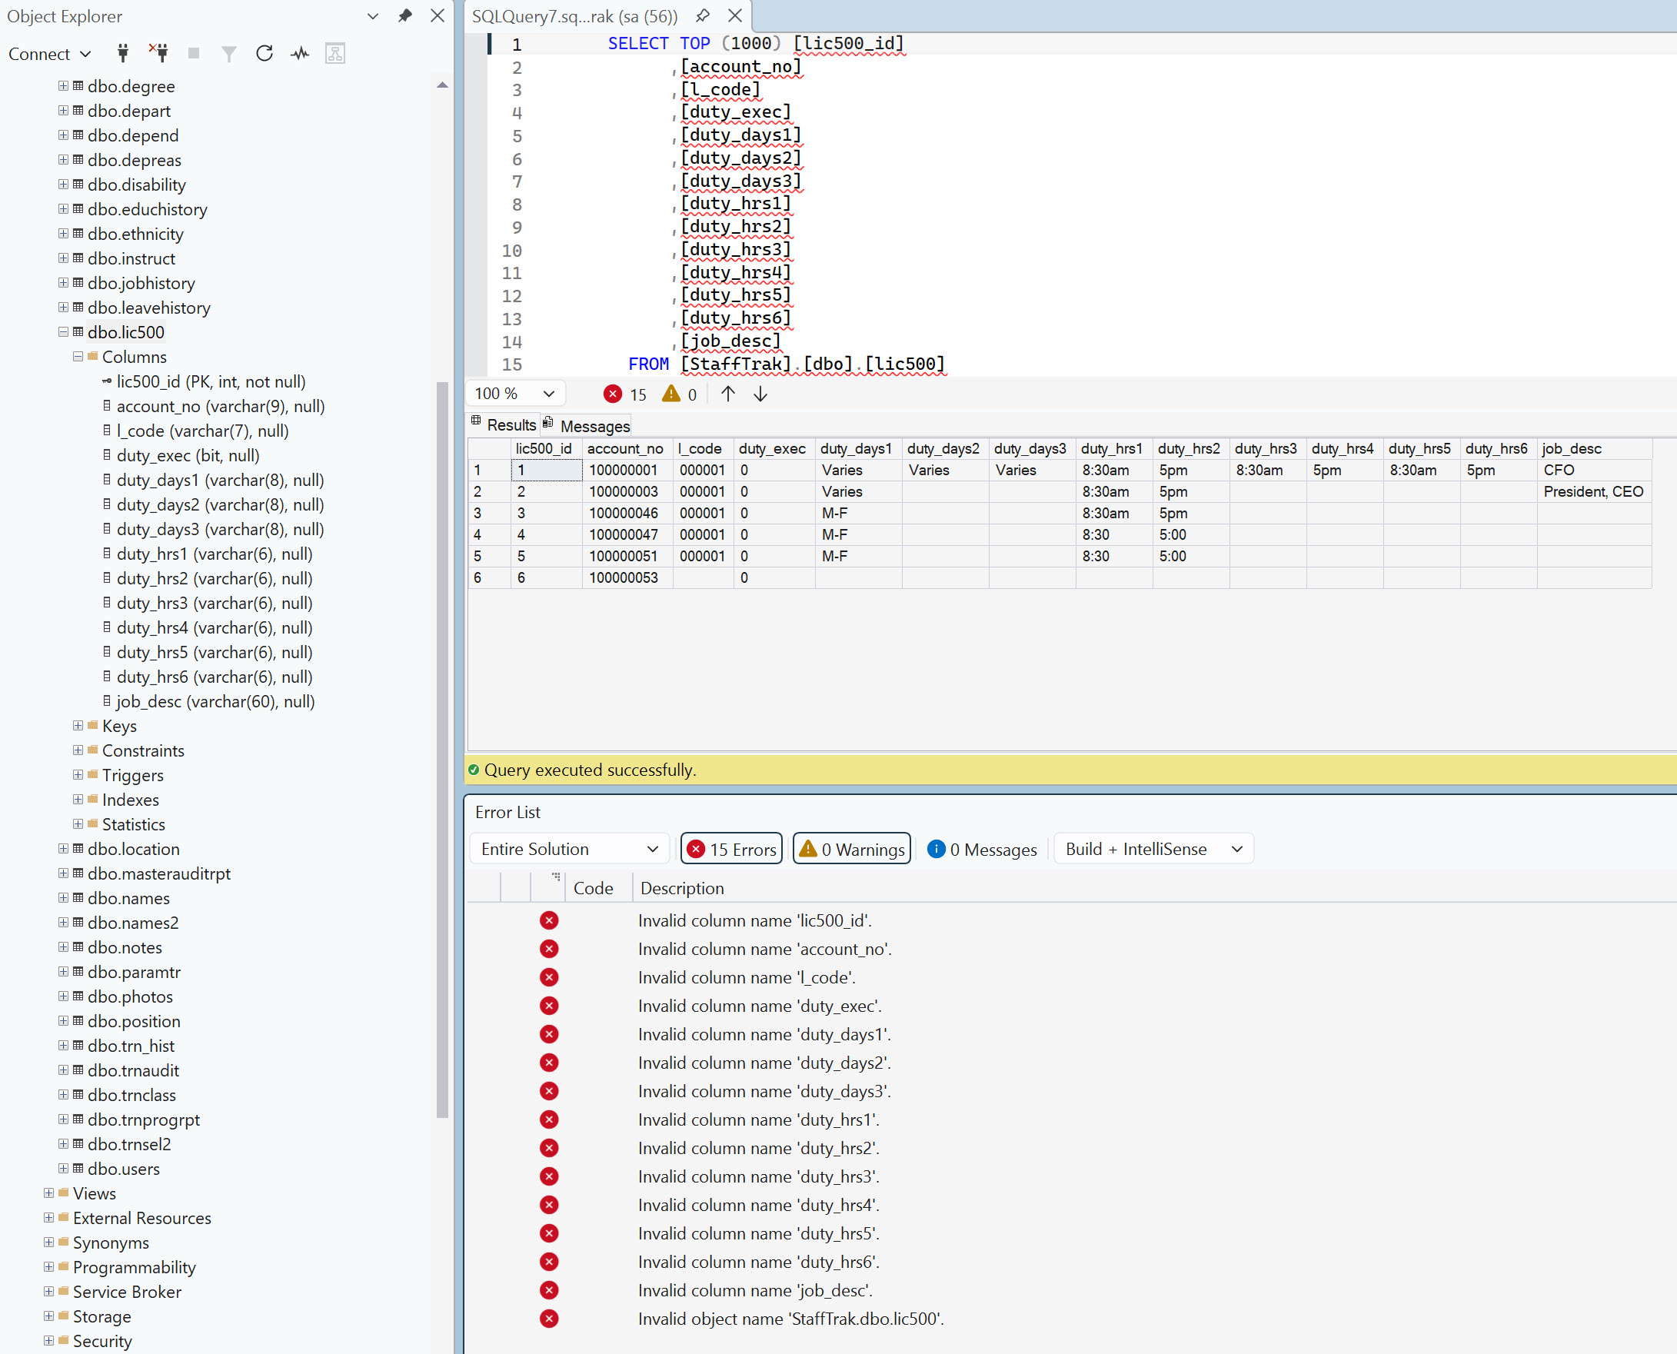Open the Activity Monitor icon
1677x1354 pixels.
tap(301, 53)
